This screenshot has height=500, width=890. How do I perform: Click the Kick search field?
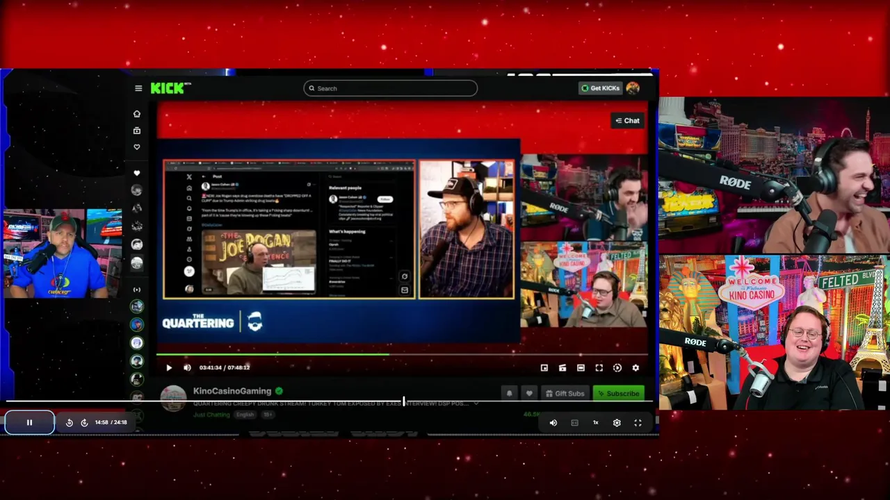390,88
